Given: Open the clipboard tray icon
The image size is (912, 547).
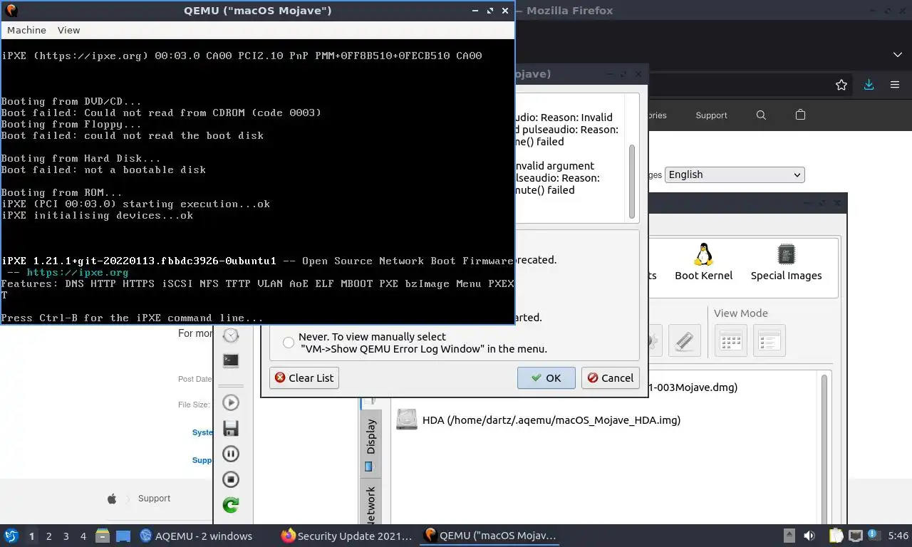Looking at the screenshot, I should pyautogui.click(x=836, y=536).
